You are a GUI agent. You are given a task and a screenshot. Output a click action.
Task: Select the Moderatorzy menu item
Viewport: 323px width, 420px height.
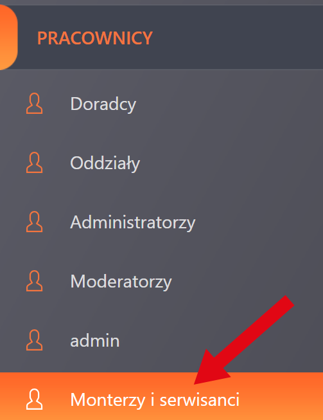(121, 282)
